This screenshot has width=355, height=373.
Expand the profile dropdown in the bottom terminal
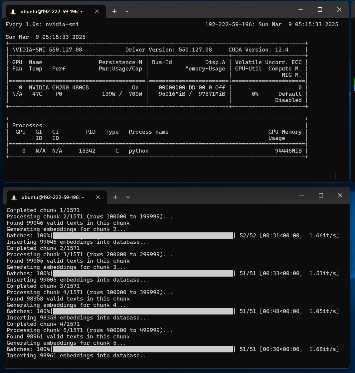point(128,197)
